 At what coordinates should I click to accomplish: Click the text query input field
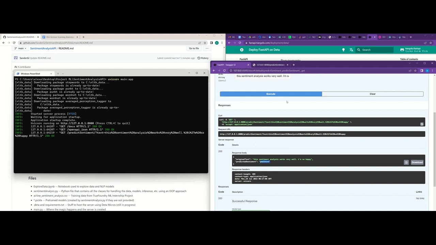pos(263,76)
